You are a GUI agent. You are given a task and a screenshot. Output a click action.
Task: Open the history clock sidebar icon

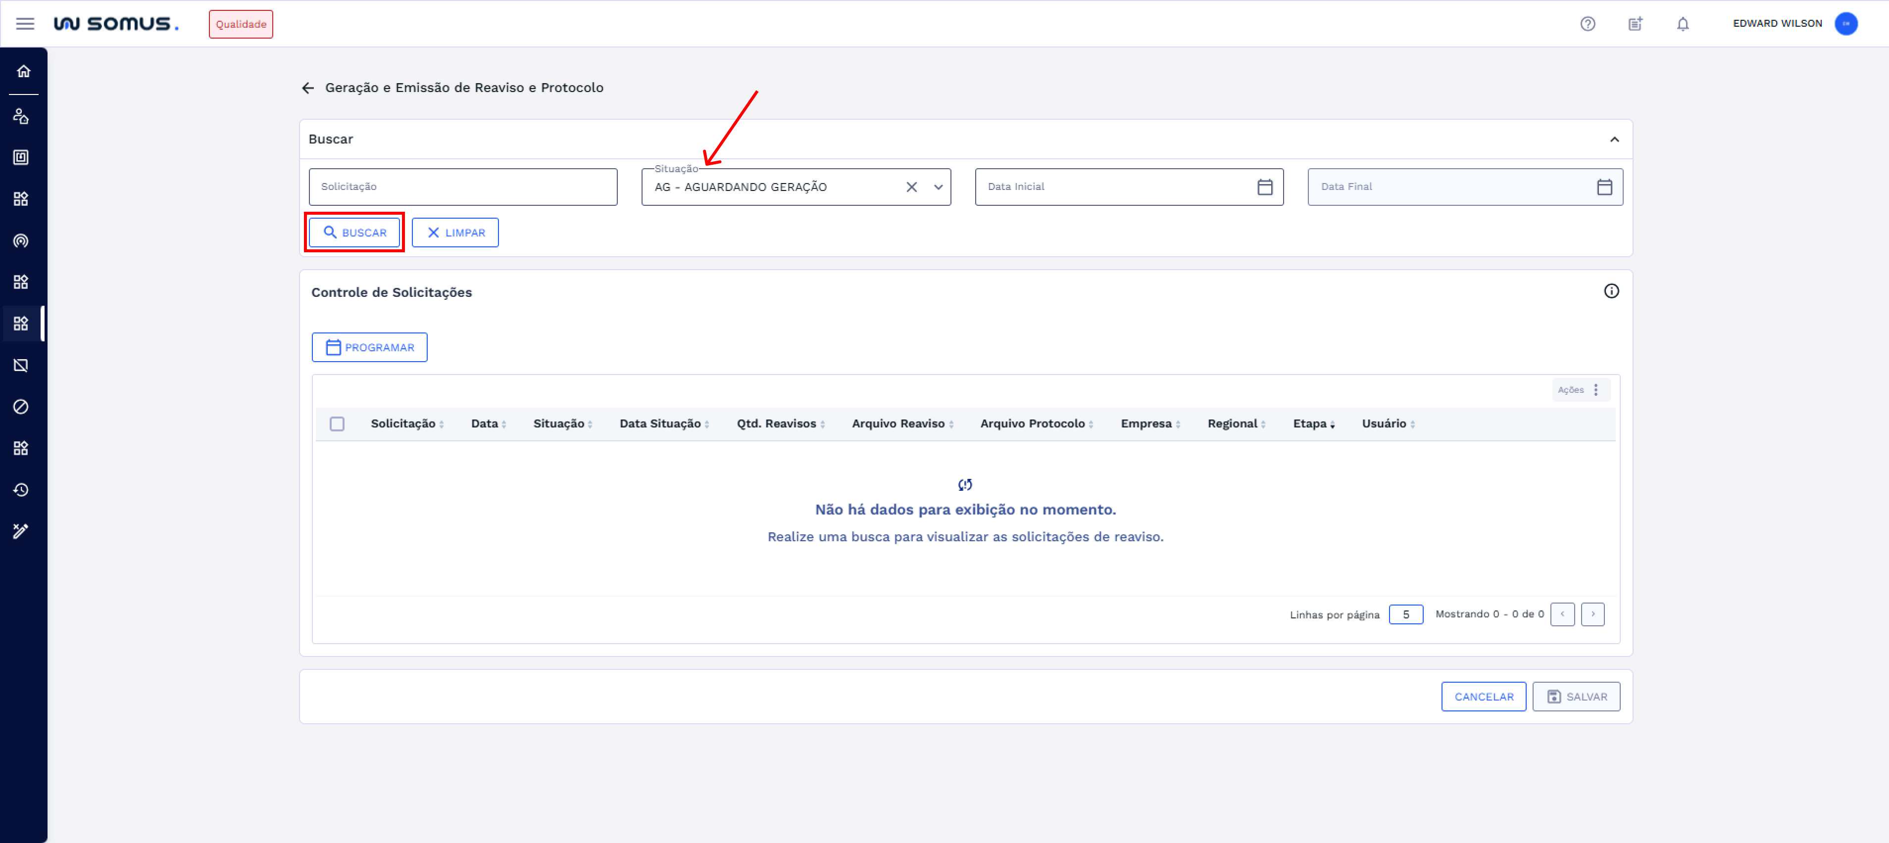coord(21,490)
